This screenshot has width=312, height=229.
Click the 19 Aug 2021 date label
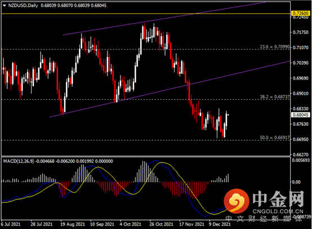tap(73, 224)
